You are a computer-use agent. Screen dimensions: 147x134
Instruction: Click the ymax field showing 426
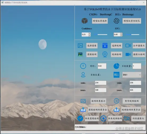pos(135,90)
